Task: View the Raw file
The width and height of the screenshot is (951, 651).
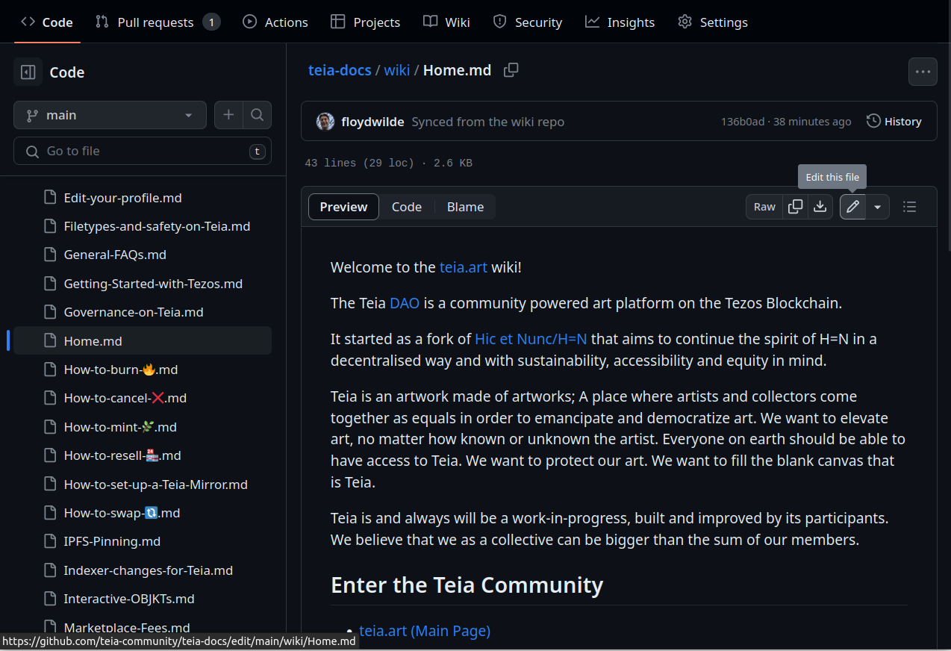Action: tap(764, 207)
